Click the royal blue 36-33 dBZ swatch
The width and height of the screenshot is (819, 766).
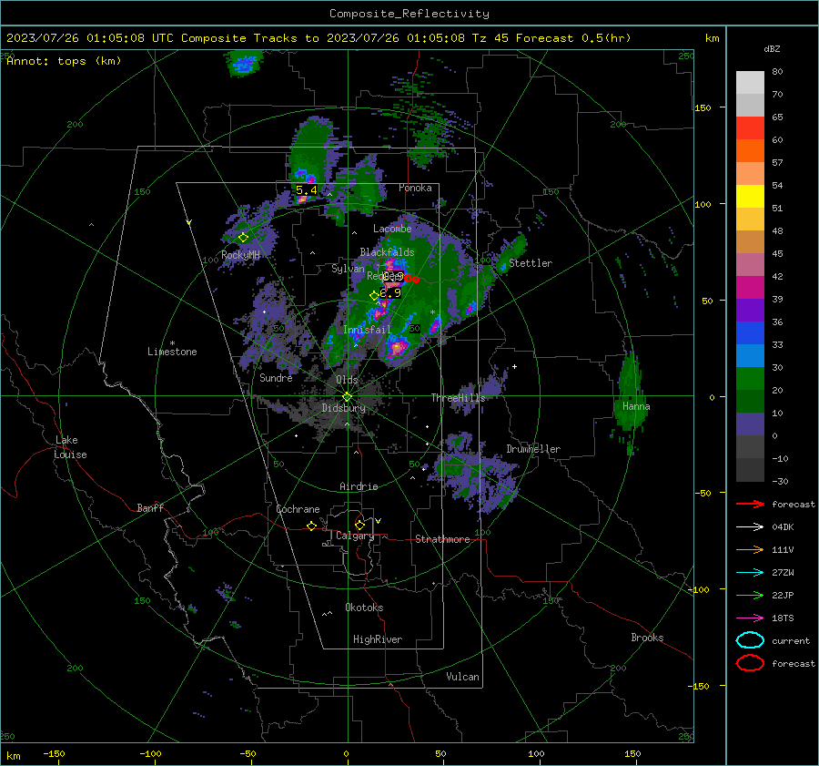[750, 333]
